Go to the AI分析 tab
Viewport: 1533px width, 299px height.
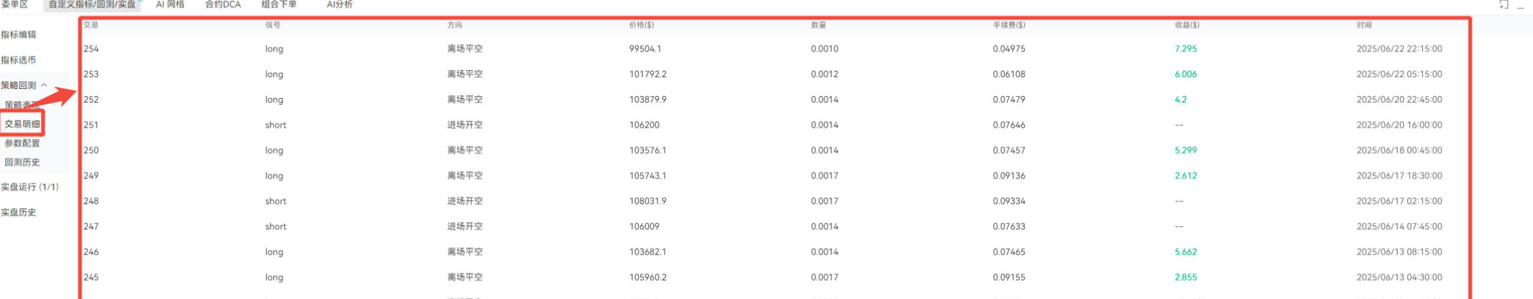(x=340, y=4)
